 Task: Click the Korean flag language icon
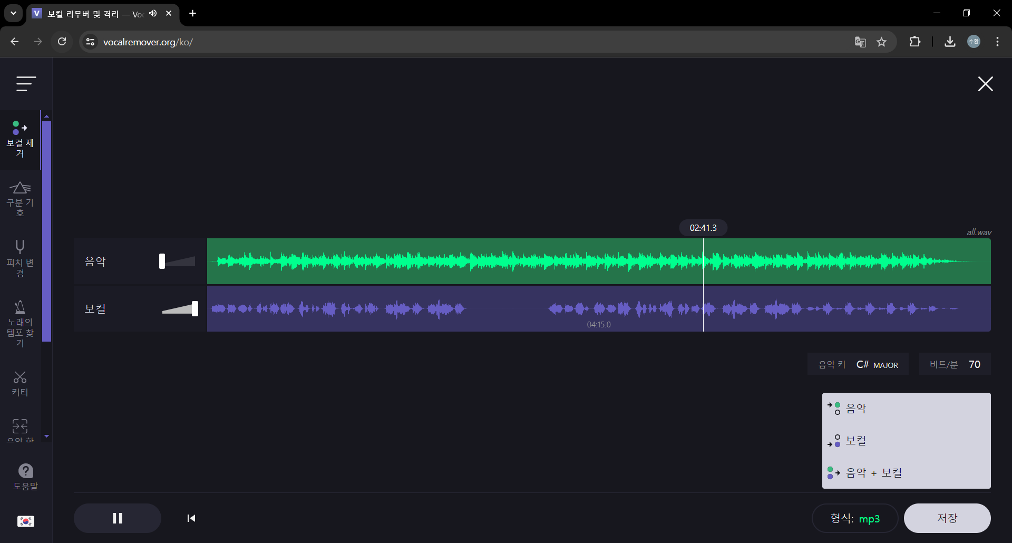click(25, 521)
